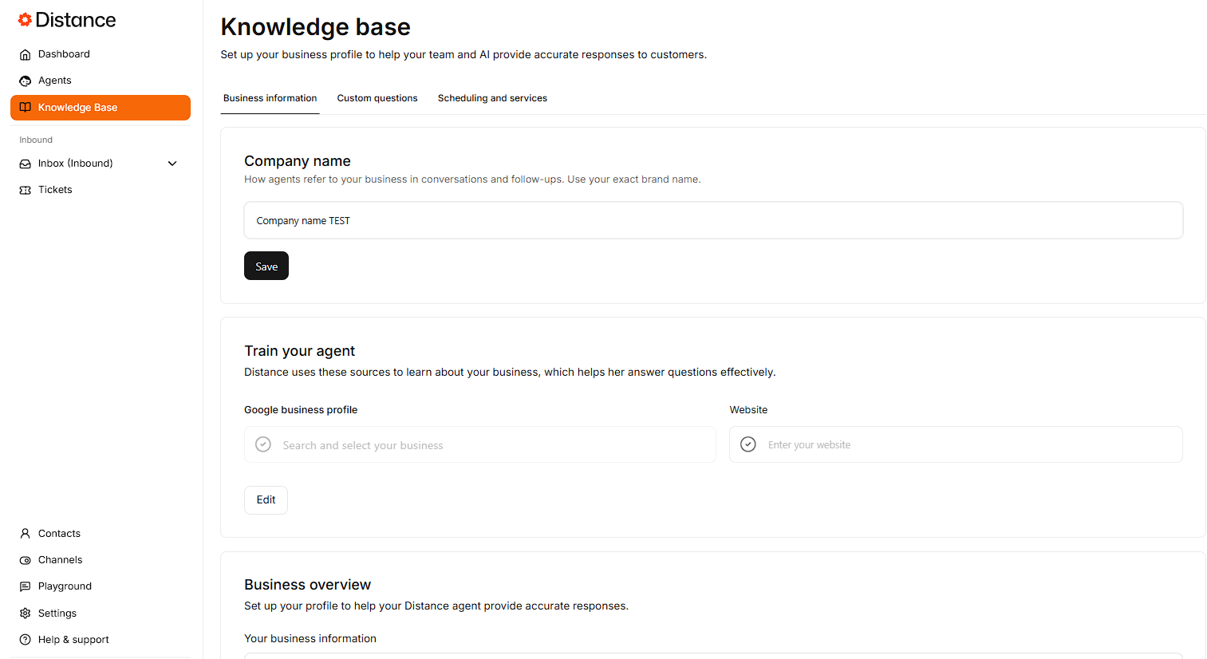Click the check circle beside website field
This screenshot has width=1207, height=659.
pos(748,444)
